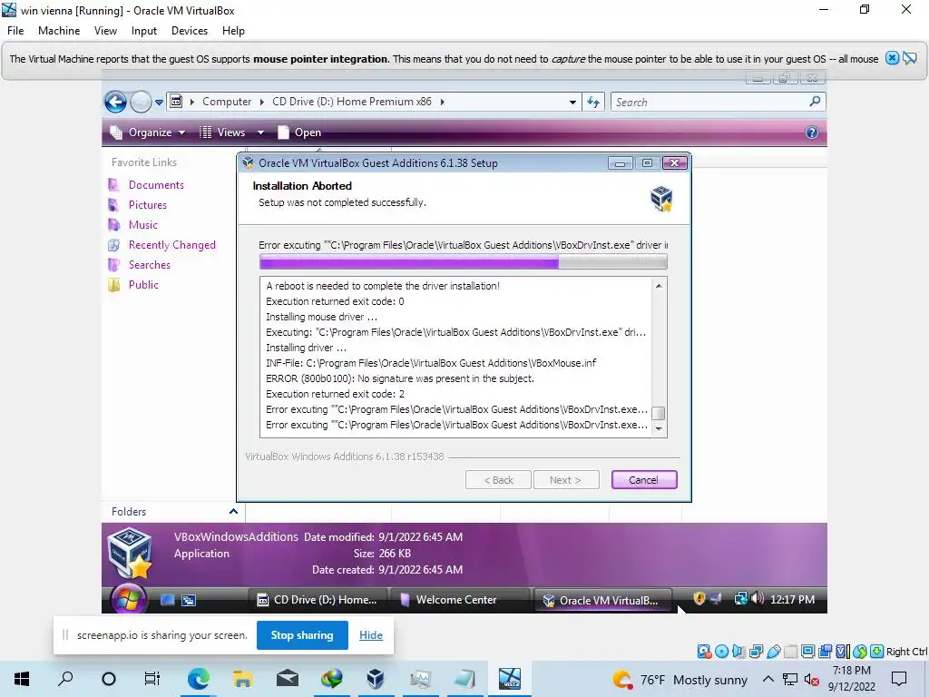The image size is (929, 697).
Task: Open host notification center
Action: (899, 679)
